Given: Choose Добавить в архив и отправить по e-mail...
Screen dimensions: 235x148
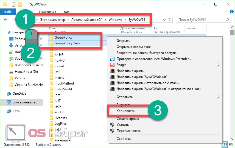Looking at the screenshot, I should 148,83.
